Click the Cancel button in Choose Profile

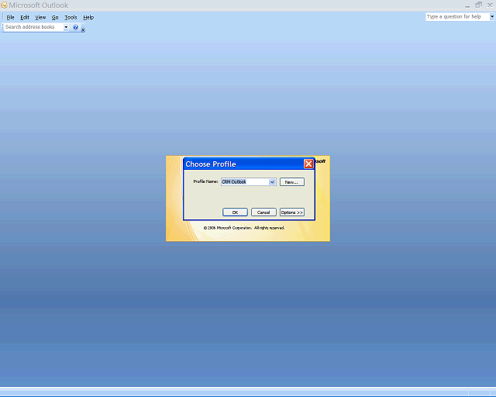pyautogui.click(x=263, y=212)
